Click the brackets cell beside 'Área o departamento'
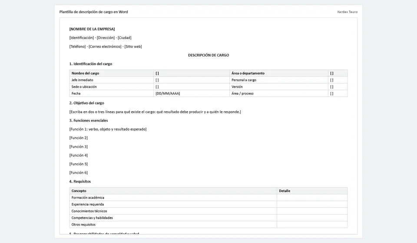Screen dimensions: 417x243 [x=338, y=73]
